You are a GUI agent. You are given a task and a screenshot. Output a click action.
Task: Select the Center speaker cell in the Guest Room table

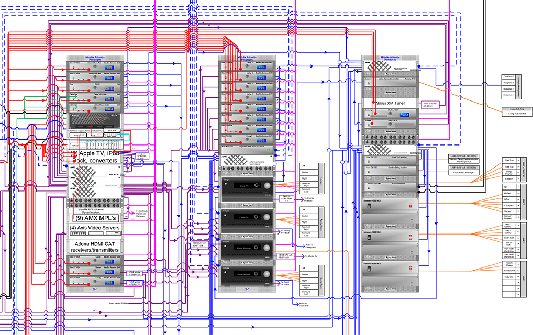tap(309, 274)
